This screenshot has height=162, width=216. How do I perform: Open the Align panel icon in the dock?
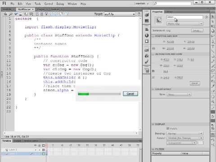(147, 30)
